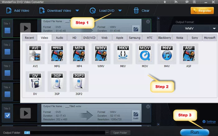Uncheck the Title 5 checkbox

(x=7, y=115)
